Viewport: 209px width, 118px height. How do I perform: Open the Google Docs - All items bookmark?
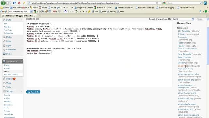pyautogui.click(x=84, y=8)
